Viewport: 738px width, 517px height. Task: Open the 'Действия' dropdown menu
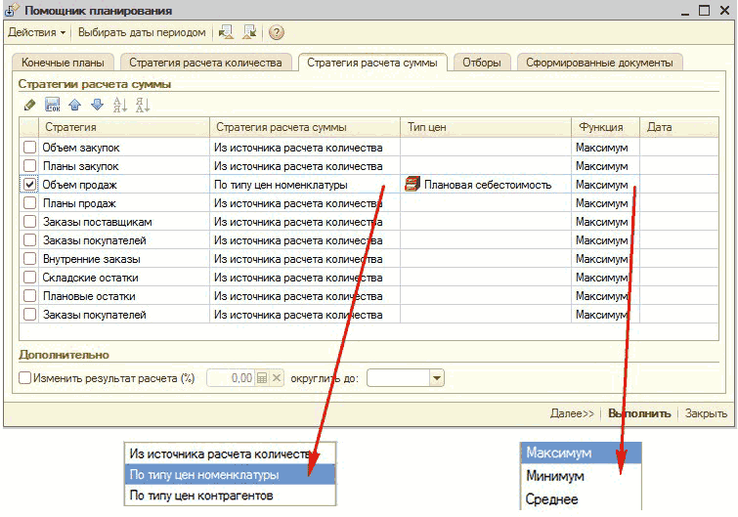pos(37,32)
